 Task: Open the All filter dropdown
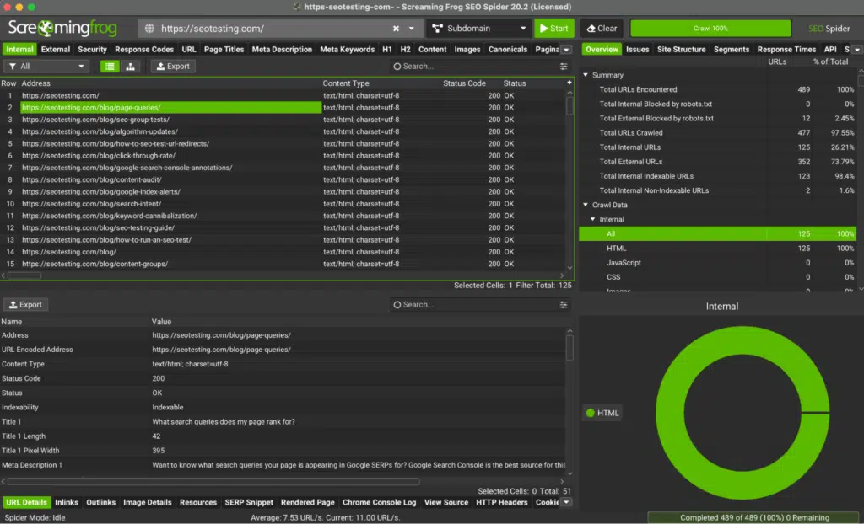click(x=46, y=66)
